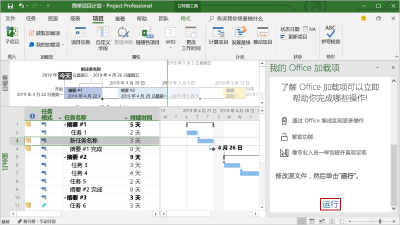The image size is (400, 225).
Task: Open Get Add-ins (获取加载项)
Action: pos(44,33)
